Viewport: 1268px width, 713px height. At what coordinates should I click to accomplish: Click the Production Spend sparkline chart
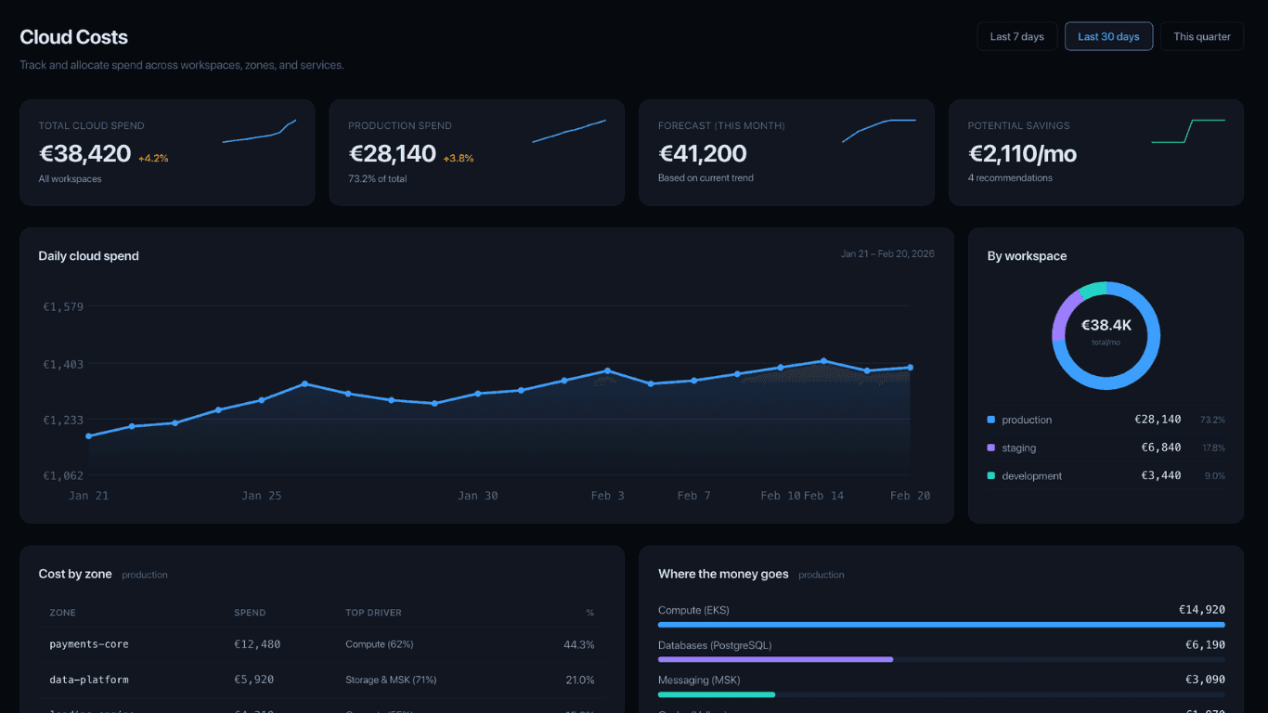pyautogui.click(x=568, y=132)
